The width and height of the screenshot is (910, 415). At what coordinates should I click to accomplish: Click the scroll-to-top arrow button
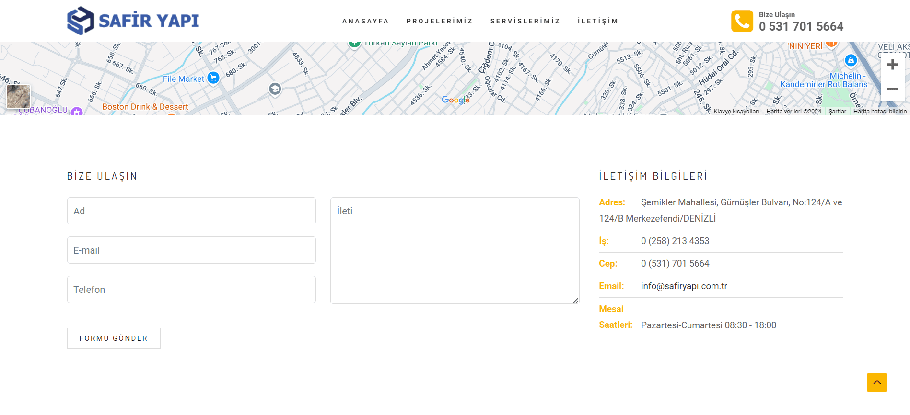coord(876,382)
